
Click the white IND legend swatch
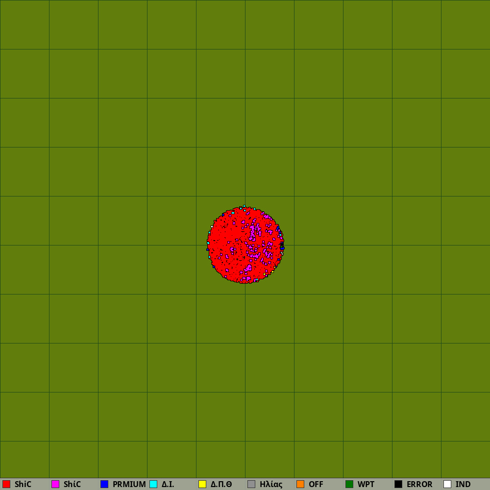[x=447, y=484]
